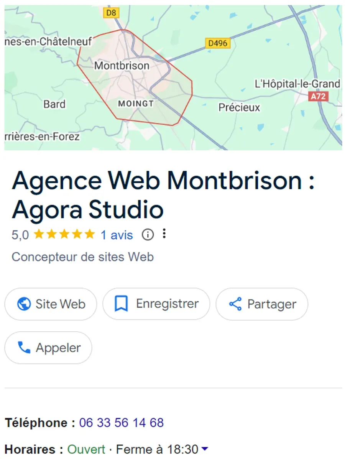
Task: Click the phone icon on Appeler button
Action: (24, 347)
